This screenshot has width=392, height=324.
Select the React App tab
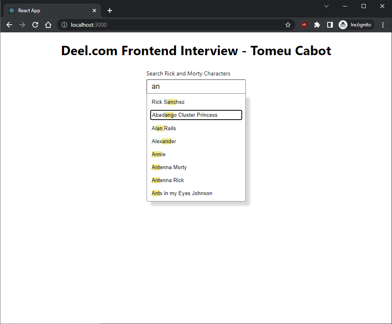tap(52, 11)
